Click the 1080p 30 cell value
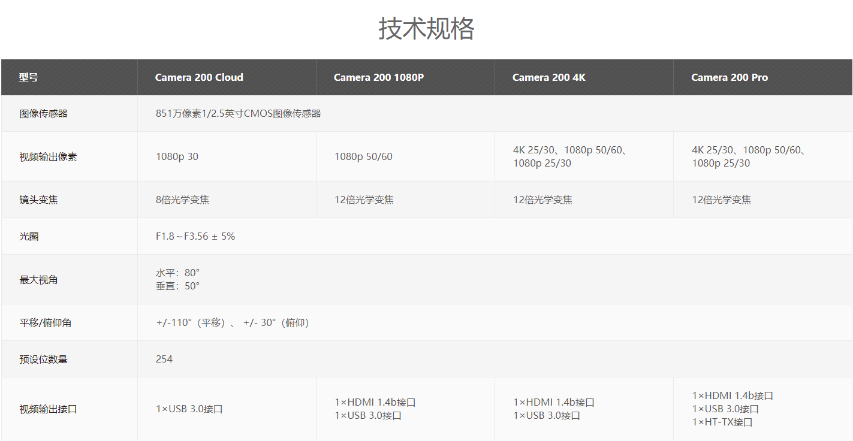This screenshot has height=441, width=853. (177, 157)
